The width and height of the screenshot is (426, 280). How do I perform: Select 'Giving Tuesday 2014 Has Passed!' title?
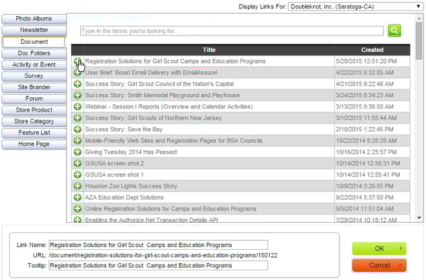coord(131,152)
